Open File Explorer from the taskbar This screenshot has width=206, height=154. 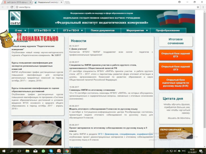(x=28, y=151)
